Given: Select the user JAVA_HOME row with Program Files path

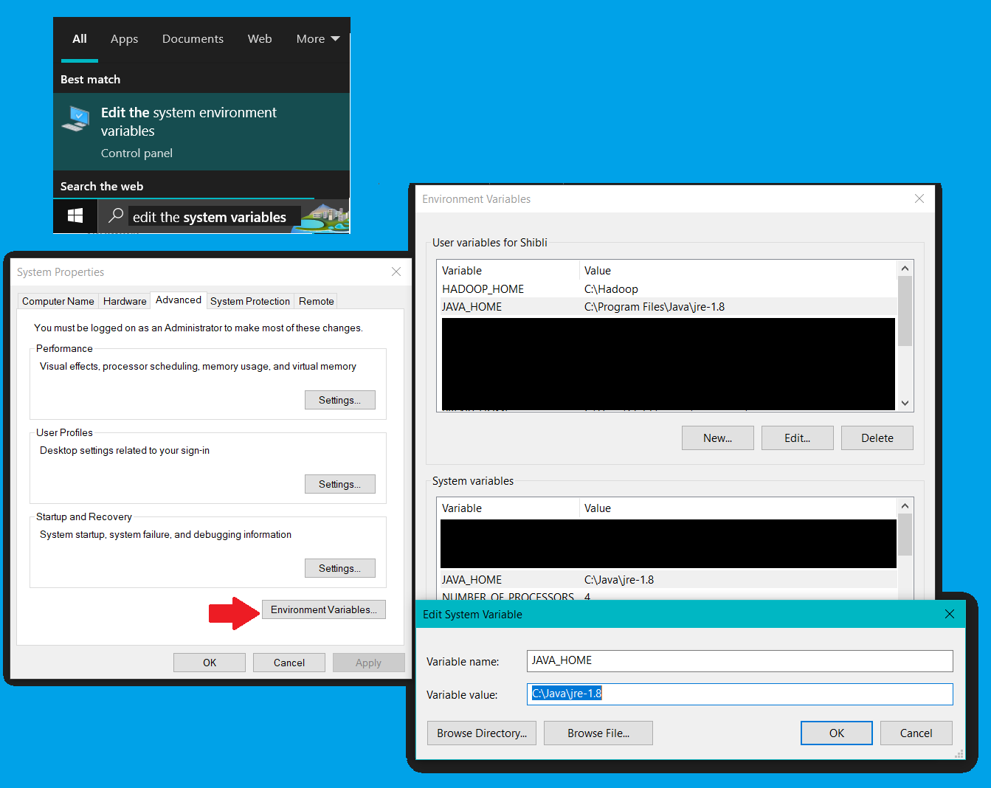Looking at the screenshot, I should click(668, 307).
